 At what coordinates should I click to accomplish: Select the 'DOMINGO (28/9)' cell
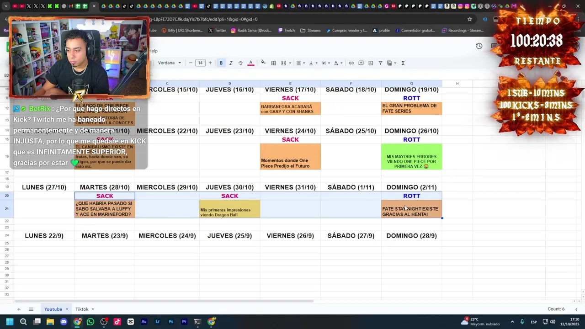(x=411, y=236)
